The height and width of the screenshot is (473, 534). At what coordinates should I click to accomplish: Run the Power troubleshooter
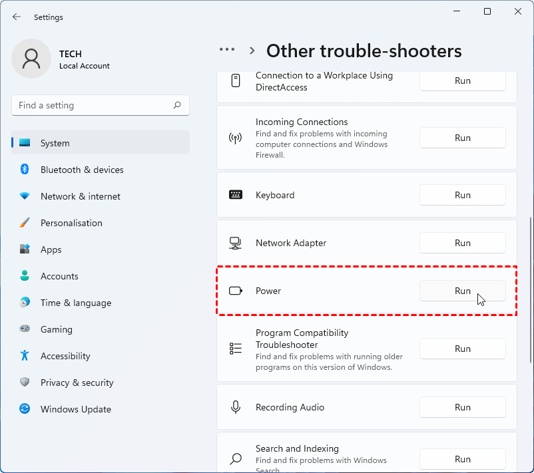[462, 291]
